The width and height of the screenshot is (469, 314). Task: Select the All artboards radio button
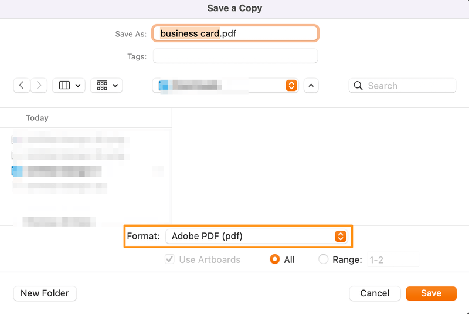pos(274,259)
